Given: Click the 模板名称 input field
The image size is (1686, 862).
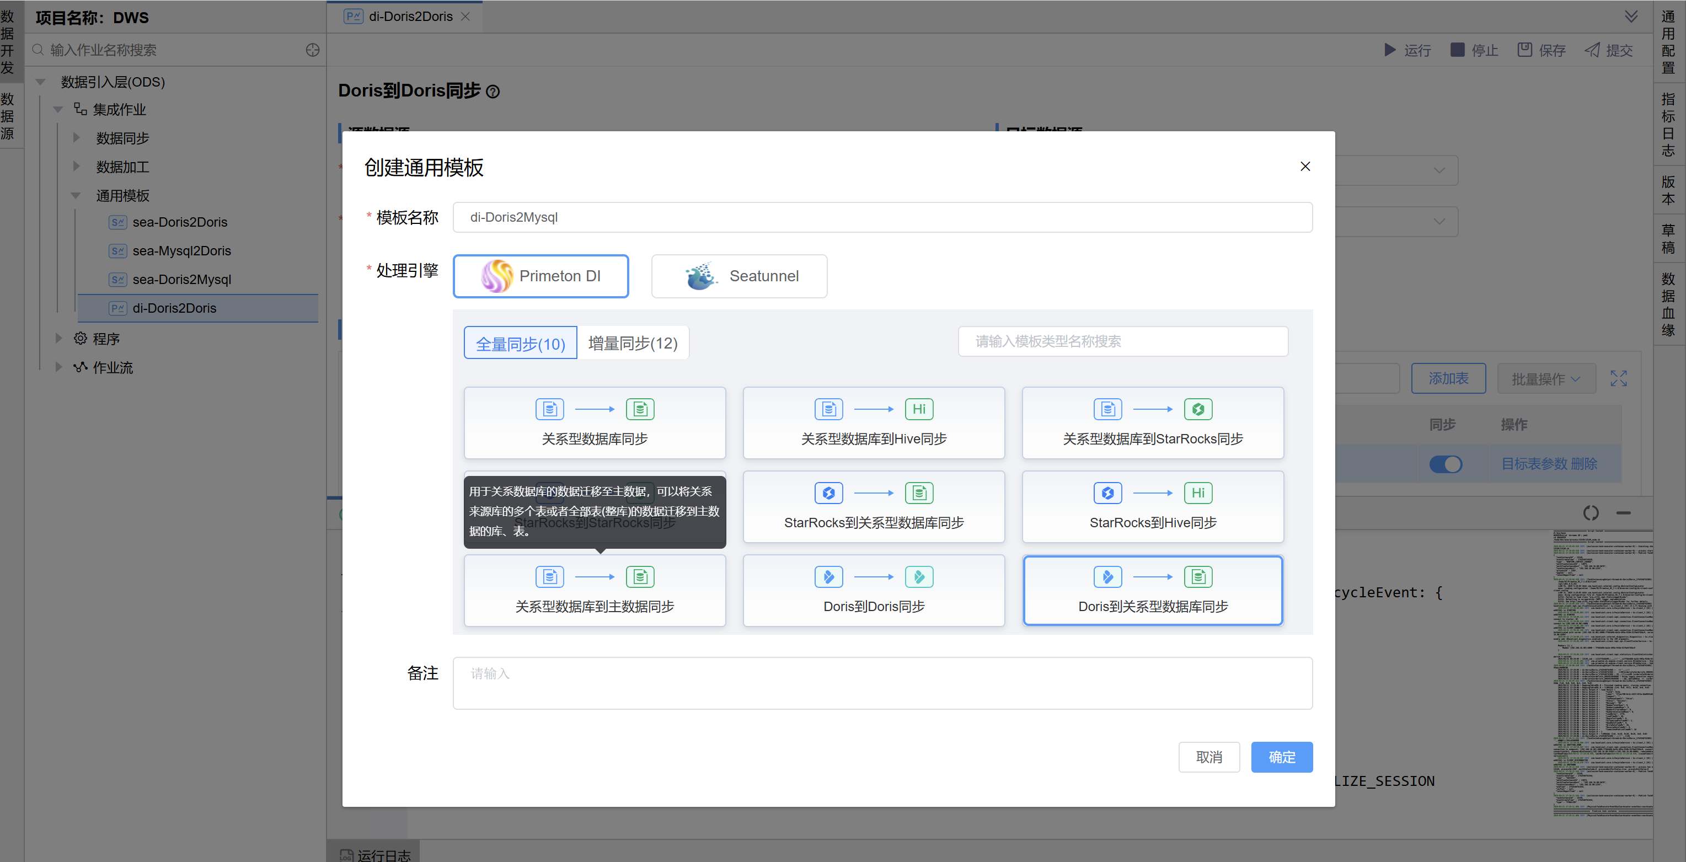Looking at the screenshot, I should coord(882,217).
